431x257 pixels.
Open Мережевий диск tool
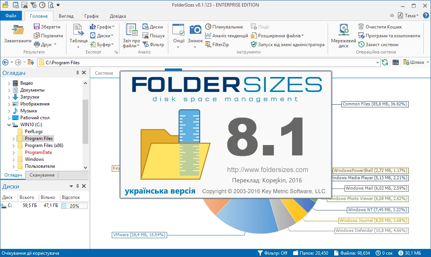point(343,36)
